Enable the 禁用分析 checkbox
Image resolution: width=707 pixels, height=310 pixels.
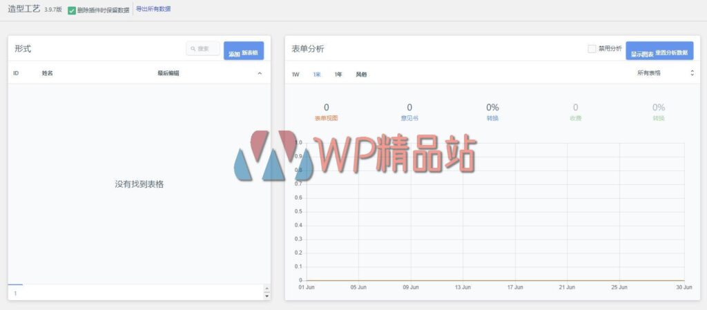592,48
